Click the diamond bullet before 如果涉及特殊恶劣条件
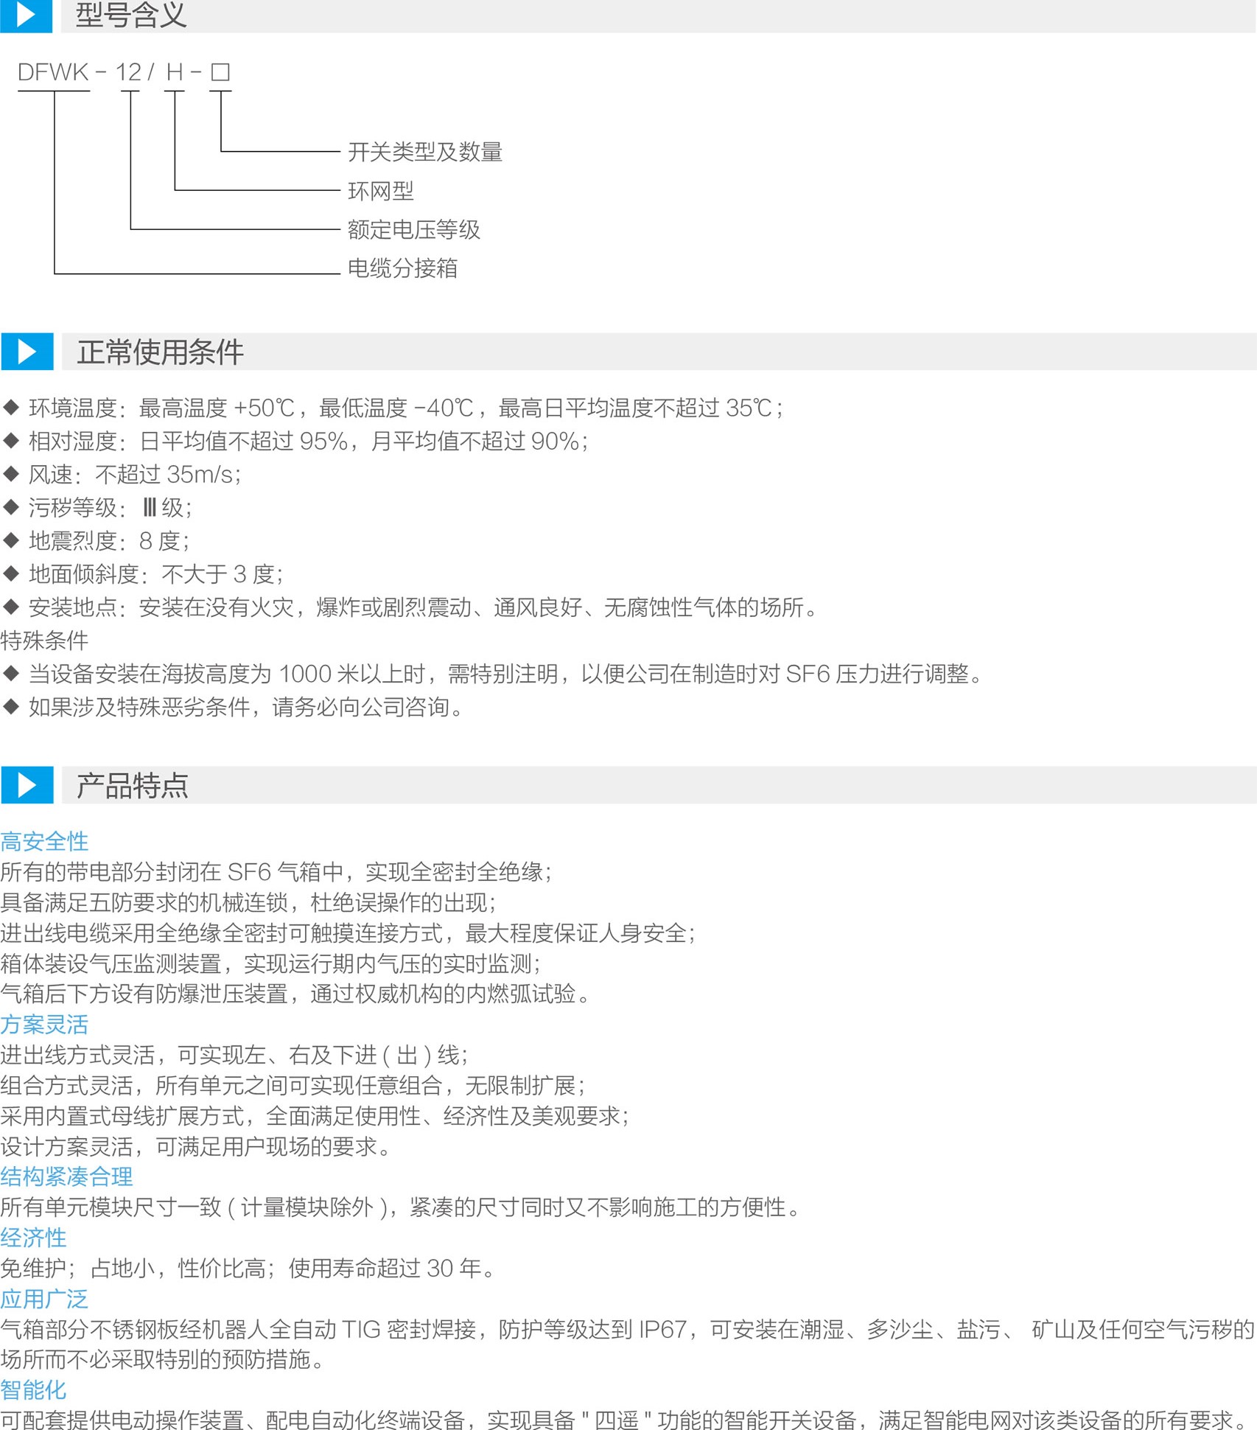This screenshot has height=1430, width=1257. [x=11, y=707]
